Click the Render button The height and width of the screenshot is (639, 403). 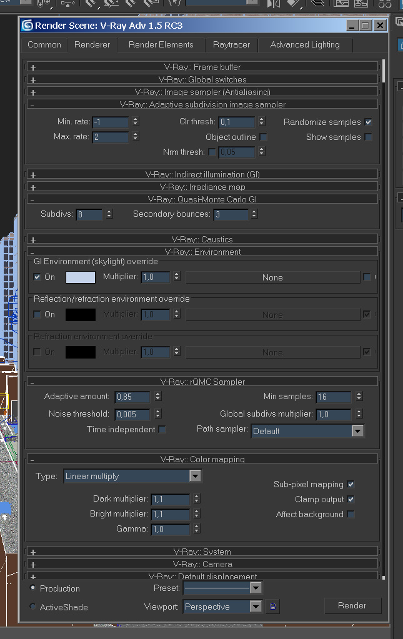(x=352, y=606)
